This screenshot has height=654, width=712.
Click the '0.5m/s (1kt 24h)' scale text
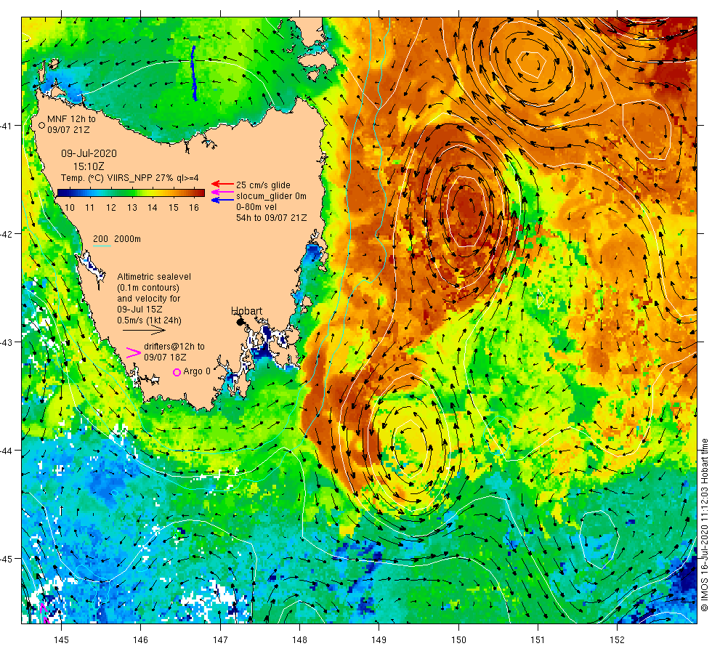tap(149, 320)
